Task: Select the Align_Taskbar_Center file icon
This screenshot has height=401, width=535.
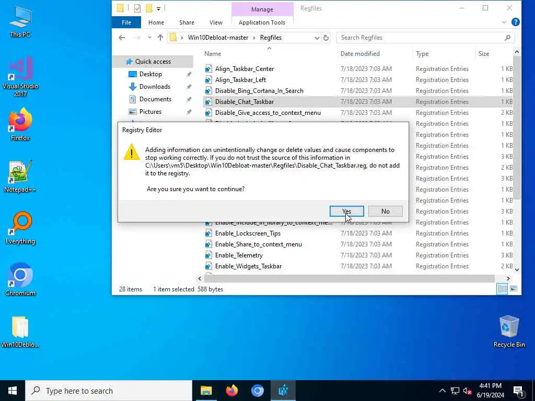Action: (208, 69)
